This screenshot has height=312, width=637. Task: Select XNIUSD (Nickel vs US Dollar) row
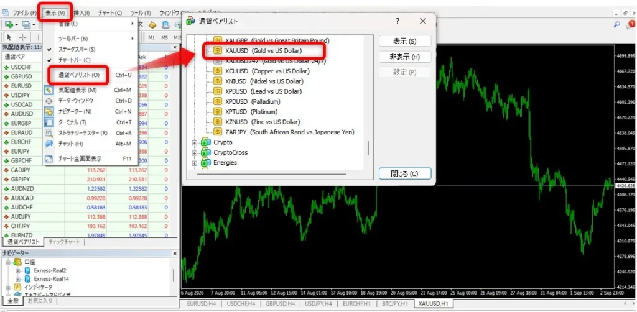(x=264, y=81)
